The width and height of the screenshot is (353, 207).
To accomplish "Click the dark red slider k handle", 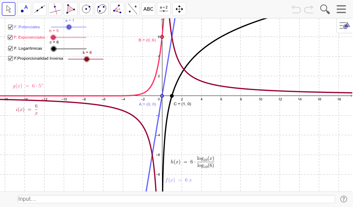I will [87, 59].
